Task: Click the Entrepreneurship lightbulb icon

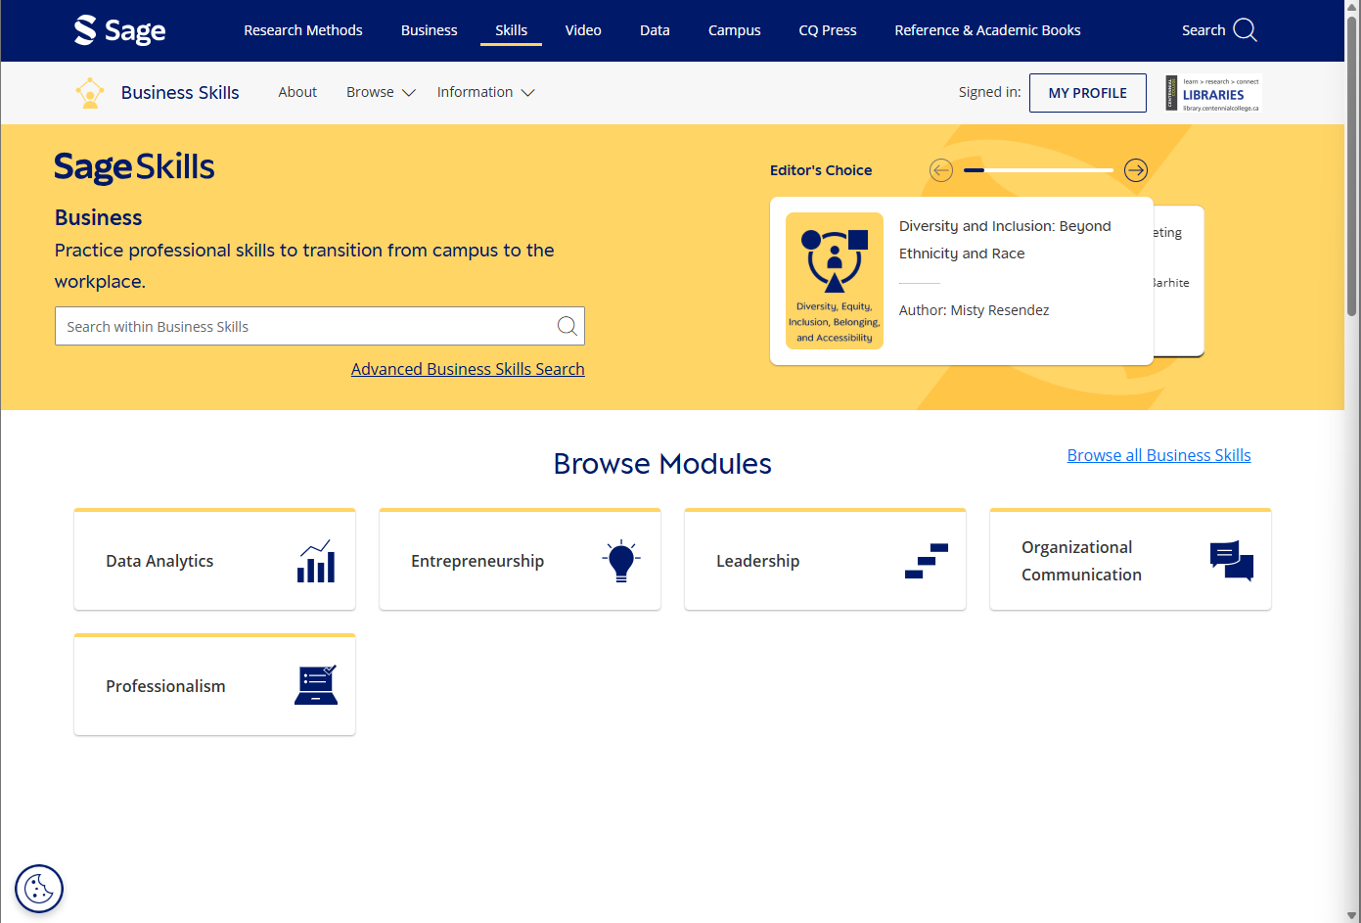Action: pyautogui.click(x=620, y=561)
